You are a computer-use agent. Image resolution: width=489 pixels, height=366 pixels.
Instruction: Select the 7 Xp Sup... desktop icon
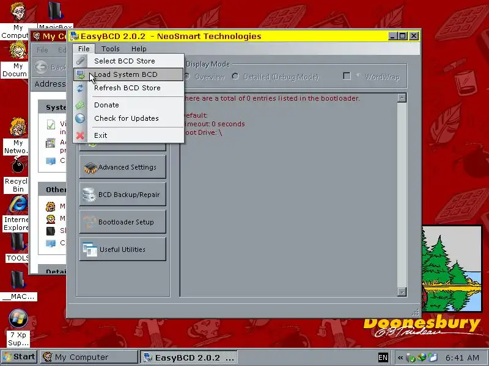[x=18, y=319]
